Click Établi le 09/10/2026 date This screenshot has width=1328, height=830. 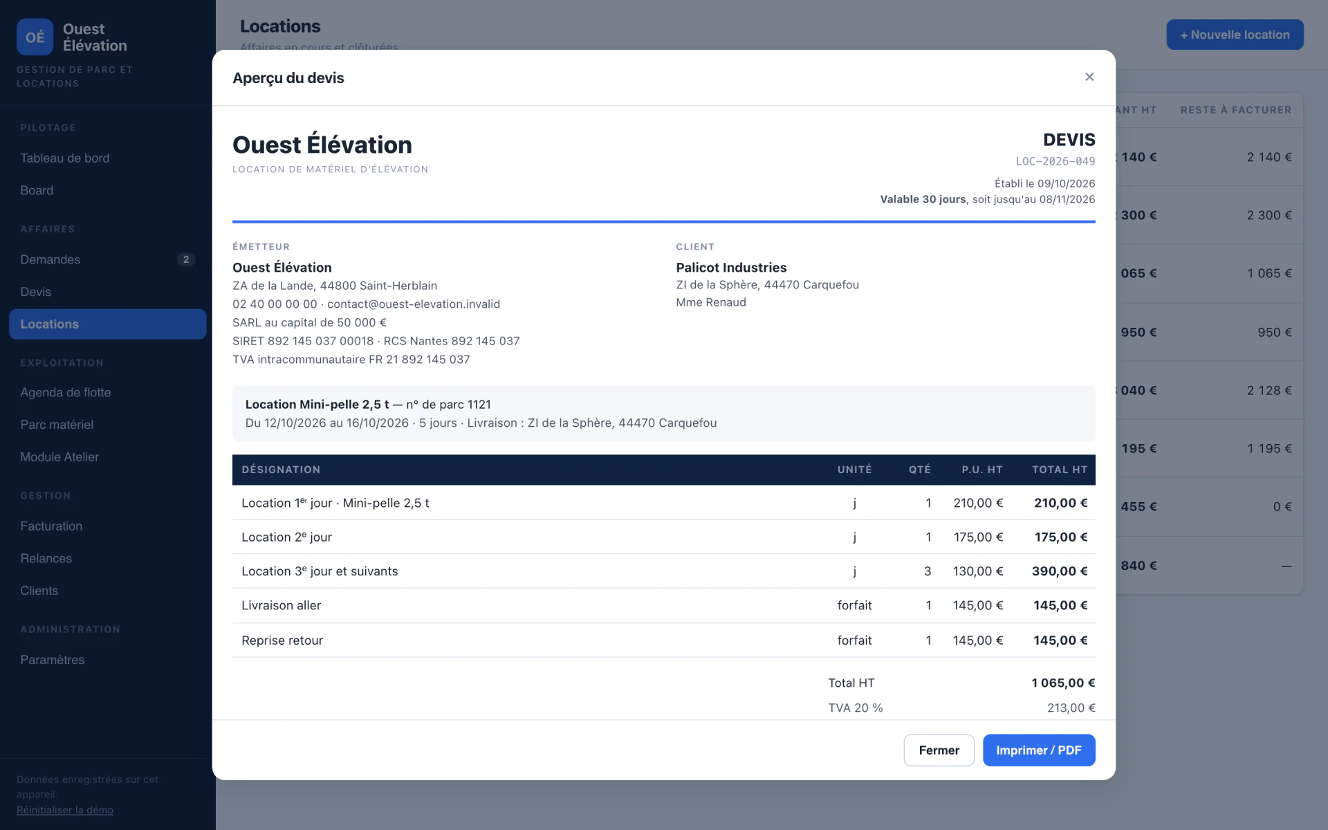coord(1044,183)
